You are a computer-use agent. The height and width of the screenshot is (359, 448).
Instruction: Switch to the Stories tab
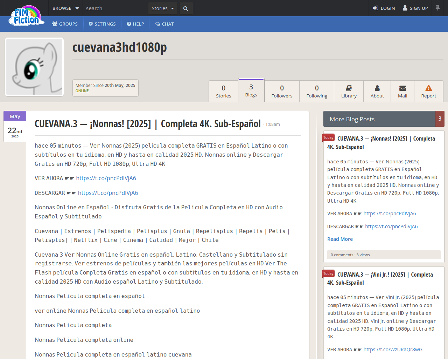(x=224, y=91)
